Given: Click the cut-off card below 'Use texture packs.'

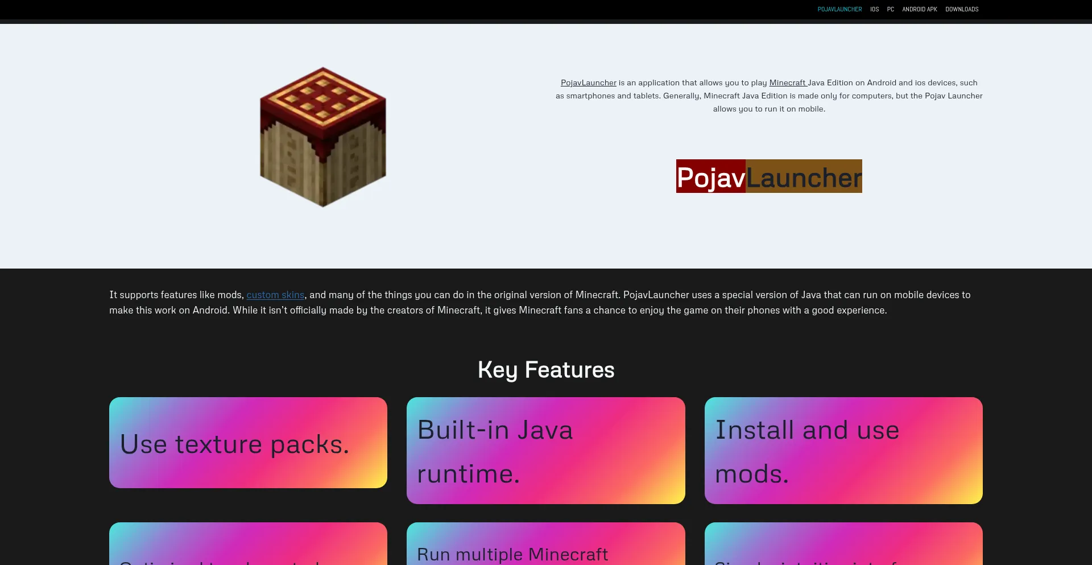Looking at the screenshot, I should [248, 545].
